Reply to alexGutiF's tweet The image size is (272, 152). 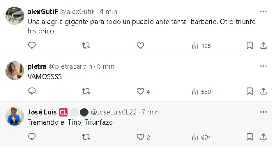coord(32,46)
